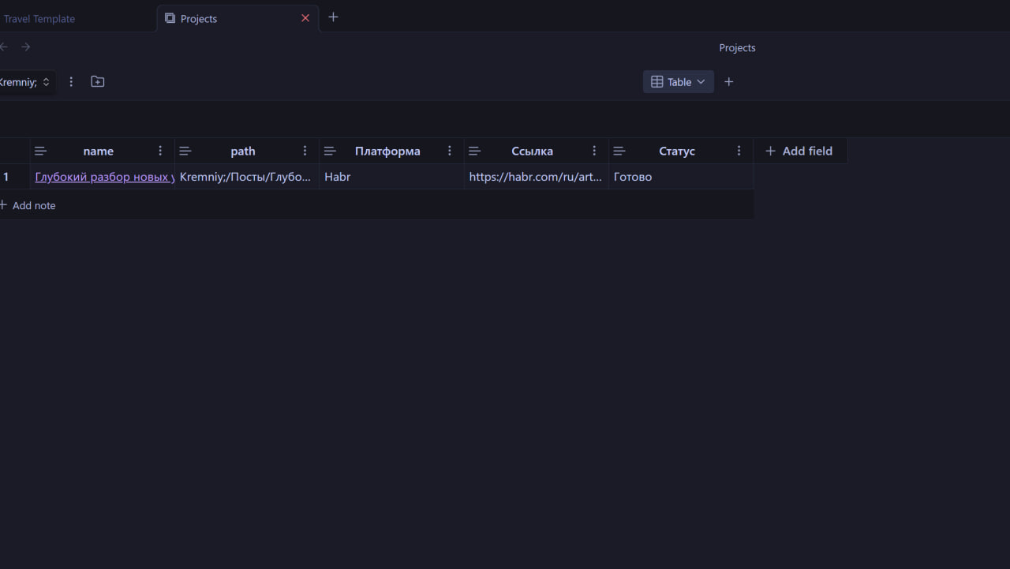This screenshot has height=569, width=1010.
Task: Select the Ссылка column header
Action: [536, 151]
